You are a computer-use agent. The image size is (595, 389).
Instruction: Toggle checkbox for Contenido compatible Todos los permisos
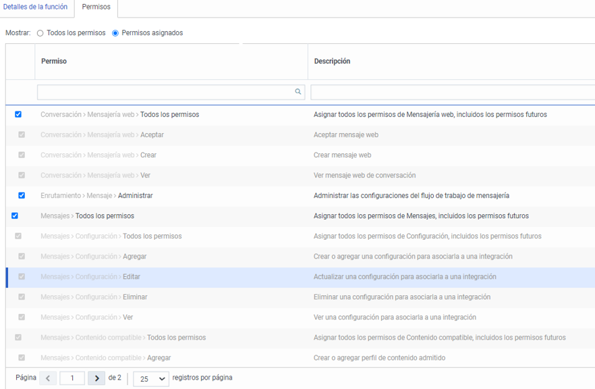click(18, 338)
